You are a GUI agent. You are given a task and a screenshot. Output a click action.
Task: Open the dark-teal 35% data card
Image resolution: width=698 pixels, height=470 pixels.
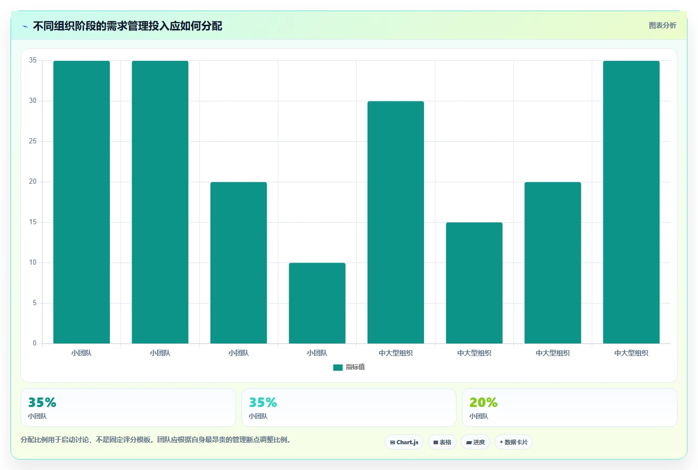[x=128, y=408]
